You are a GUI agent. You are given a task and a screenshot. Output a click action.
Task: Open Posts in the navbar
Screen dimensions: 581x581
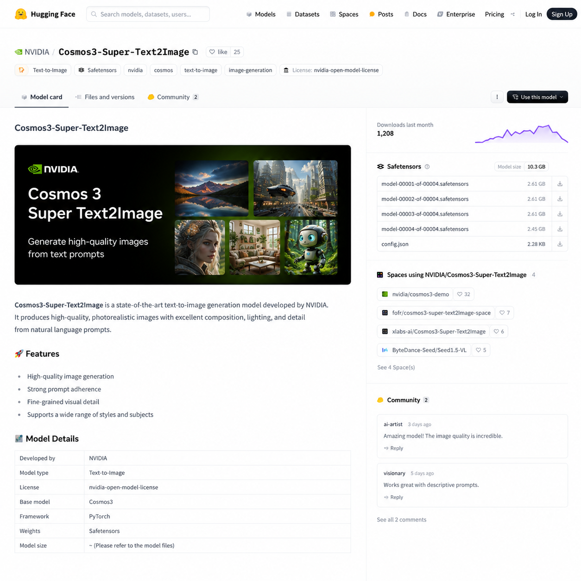[x=381, y=14]
